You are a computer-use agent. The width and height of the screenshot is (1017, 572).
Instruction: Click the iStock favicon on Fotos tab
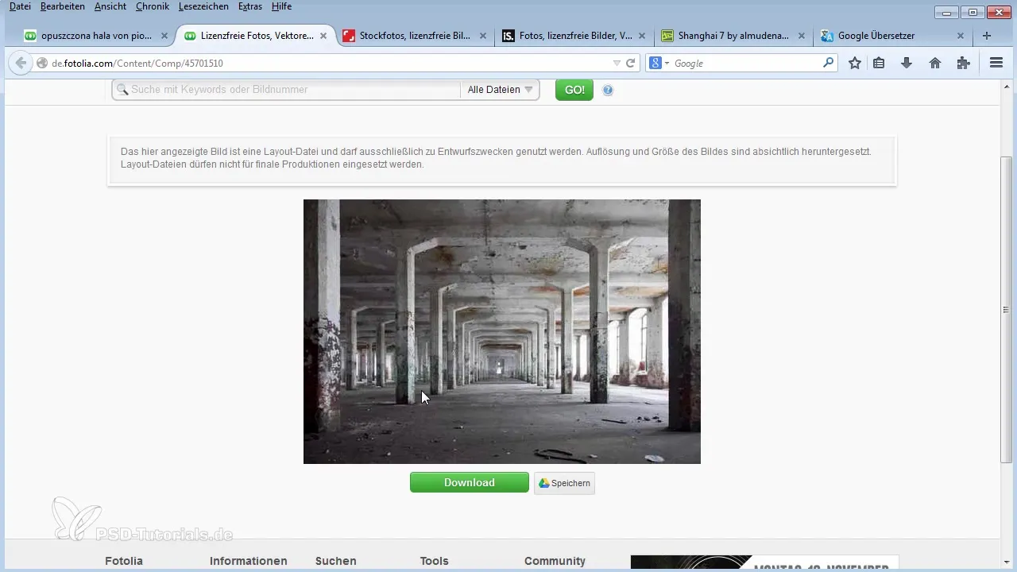coord(508,36)
